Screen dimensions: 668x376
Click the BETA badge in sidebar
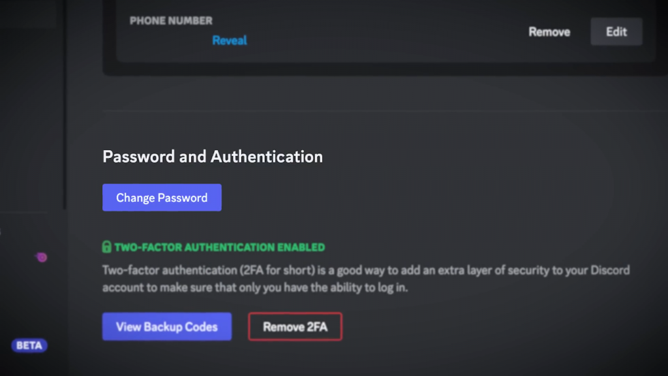coord(29,345)
